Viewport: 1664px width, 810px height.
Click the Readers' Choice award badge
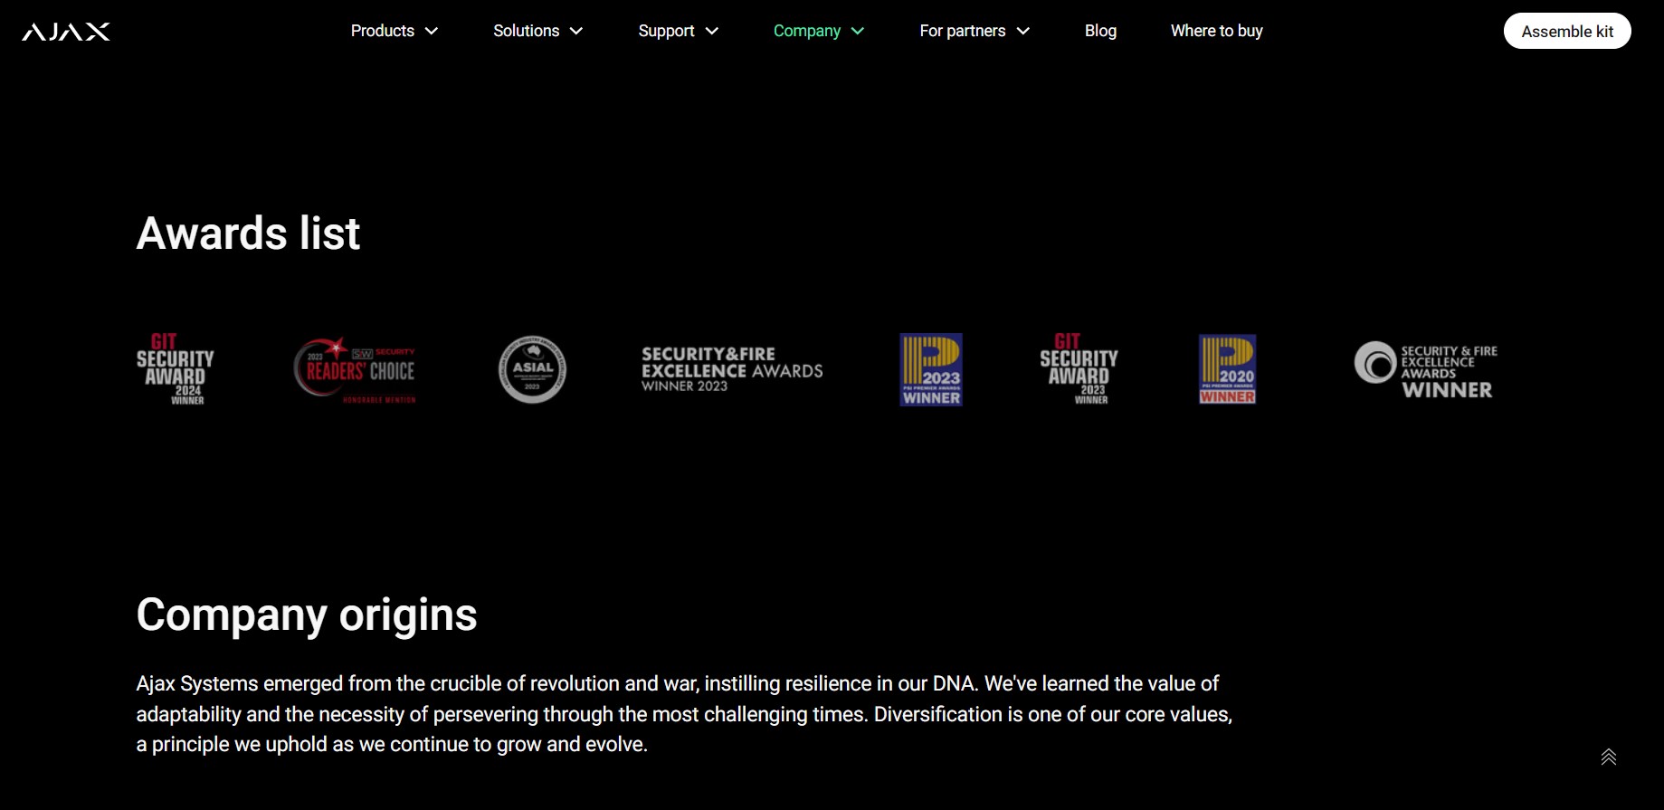pos(355,369)
